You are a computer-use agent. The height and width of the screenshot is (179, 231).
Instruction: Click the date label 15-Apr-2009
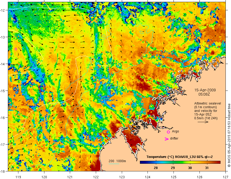click(x=205, y=90)
